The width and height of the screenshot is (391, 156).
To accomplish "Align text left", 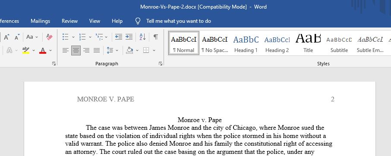I will (x=65, y=50).
